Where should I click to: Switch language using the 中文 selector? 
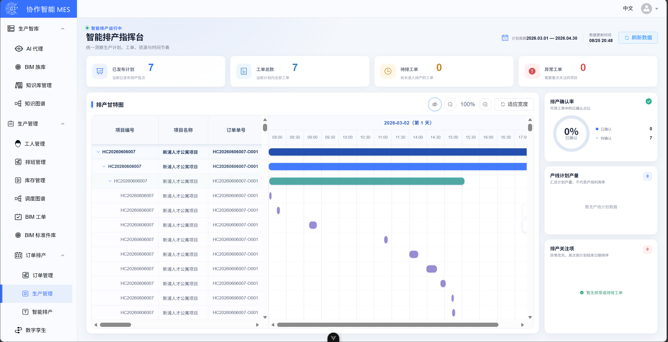click(628, 8)
